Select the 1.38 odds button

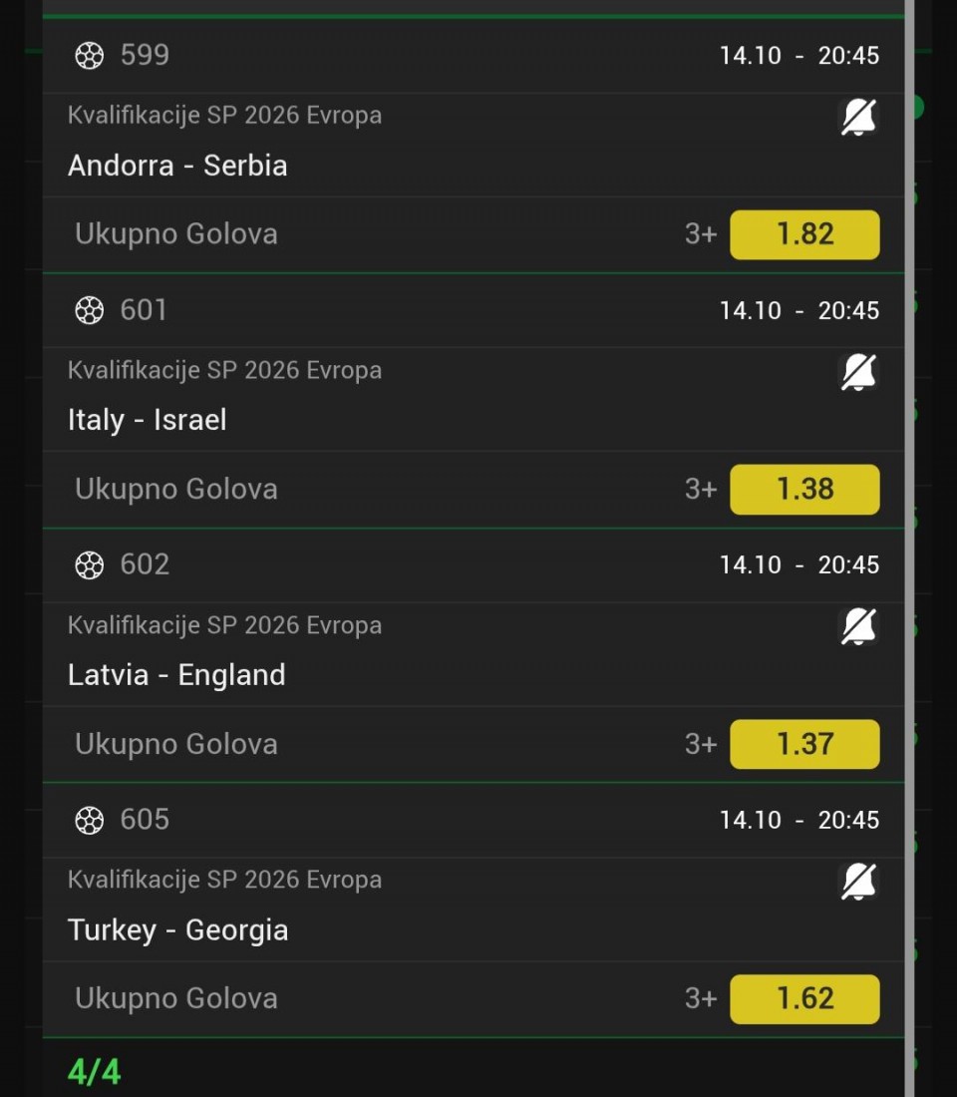point(804,490)
